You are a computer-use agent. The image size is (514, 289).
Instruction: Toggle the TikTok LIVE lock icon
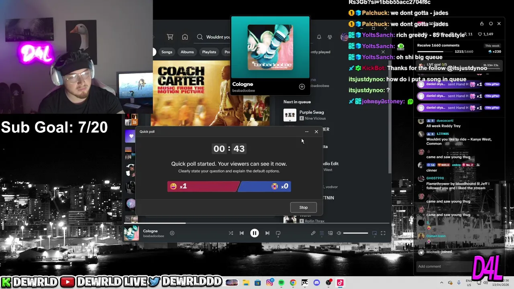click(x=481, y=24)
